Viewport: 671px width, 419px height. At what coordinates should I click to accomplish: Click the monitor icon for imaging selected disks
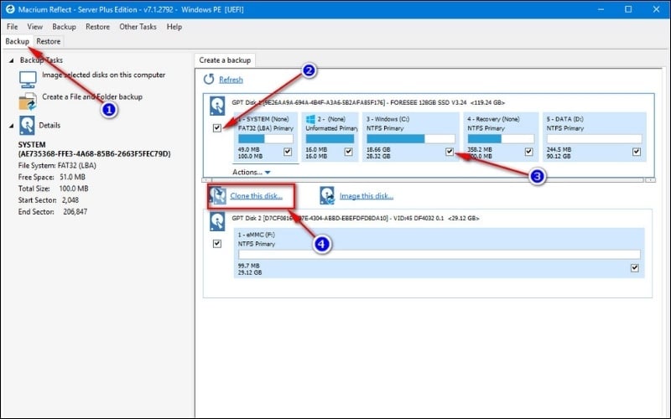coord(28,78)
